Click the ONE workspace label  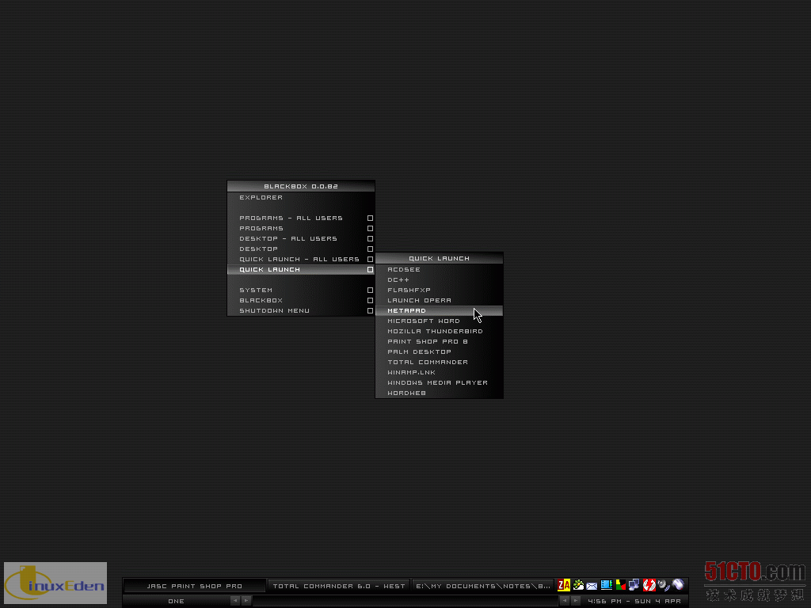(177, 601)
